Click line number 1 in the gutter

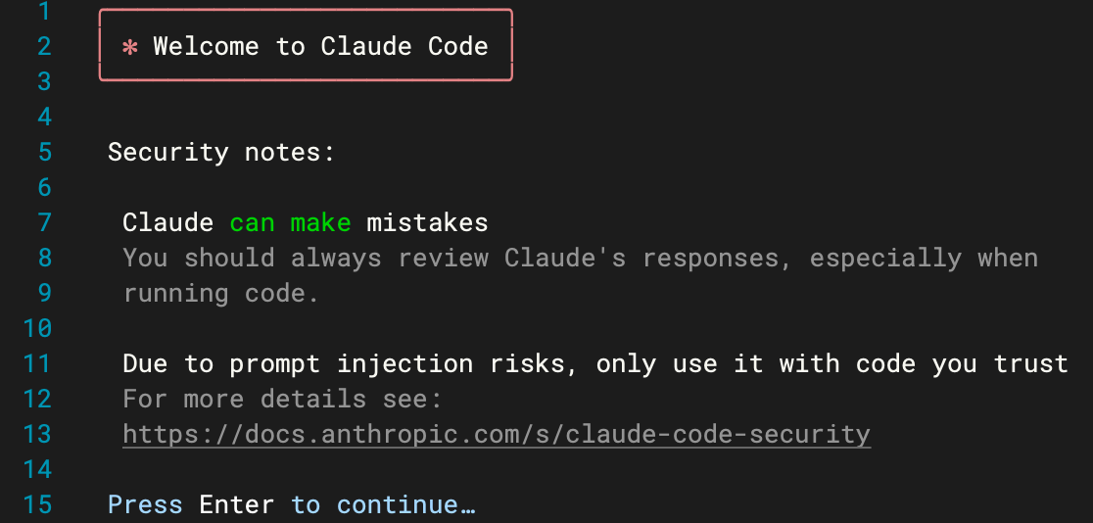[x=43, y=12]
